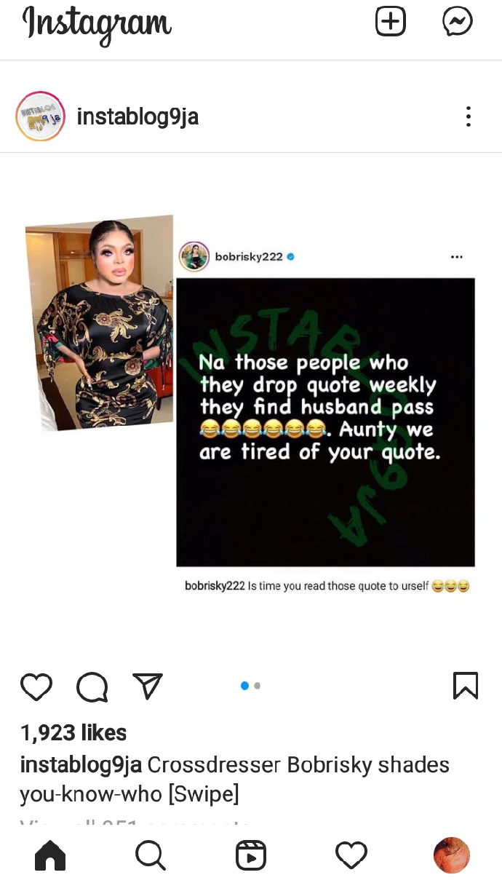The image size is (502, 891).
Task: Open post options three-dot menu
Action: tap(469, 116)
